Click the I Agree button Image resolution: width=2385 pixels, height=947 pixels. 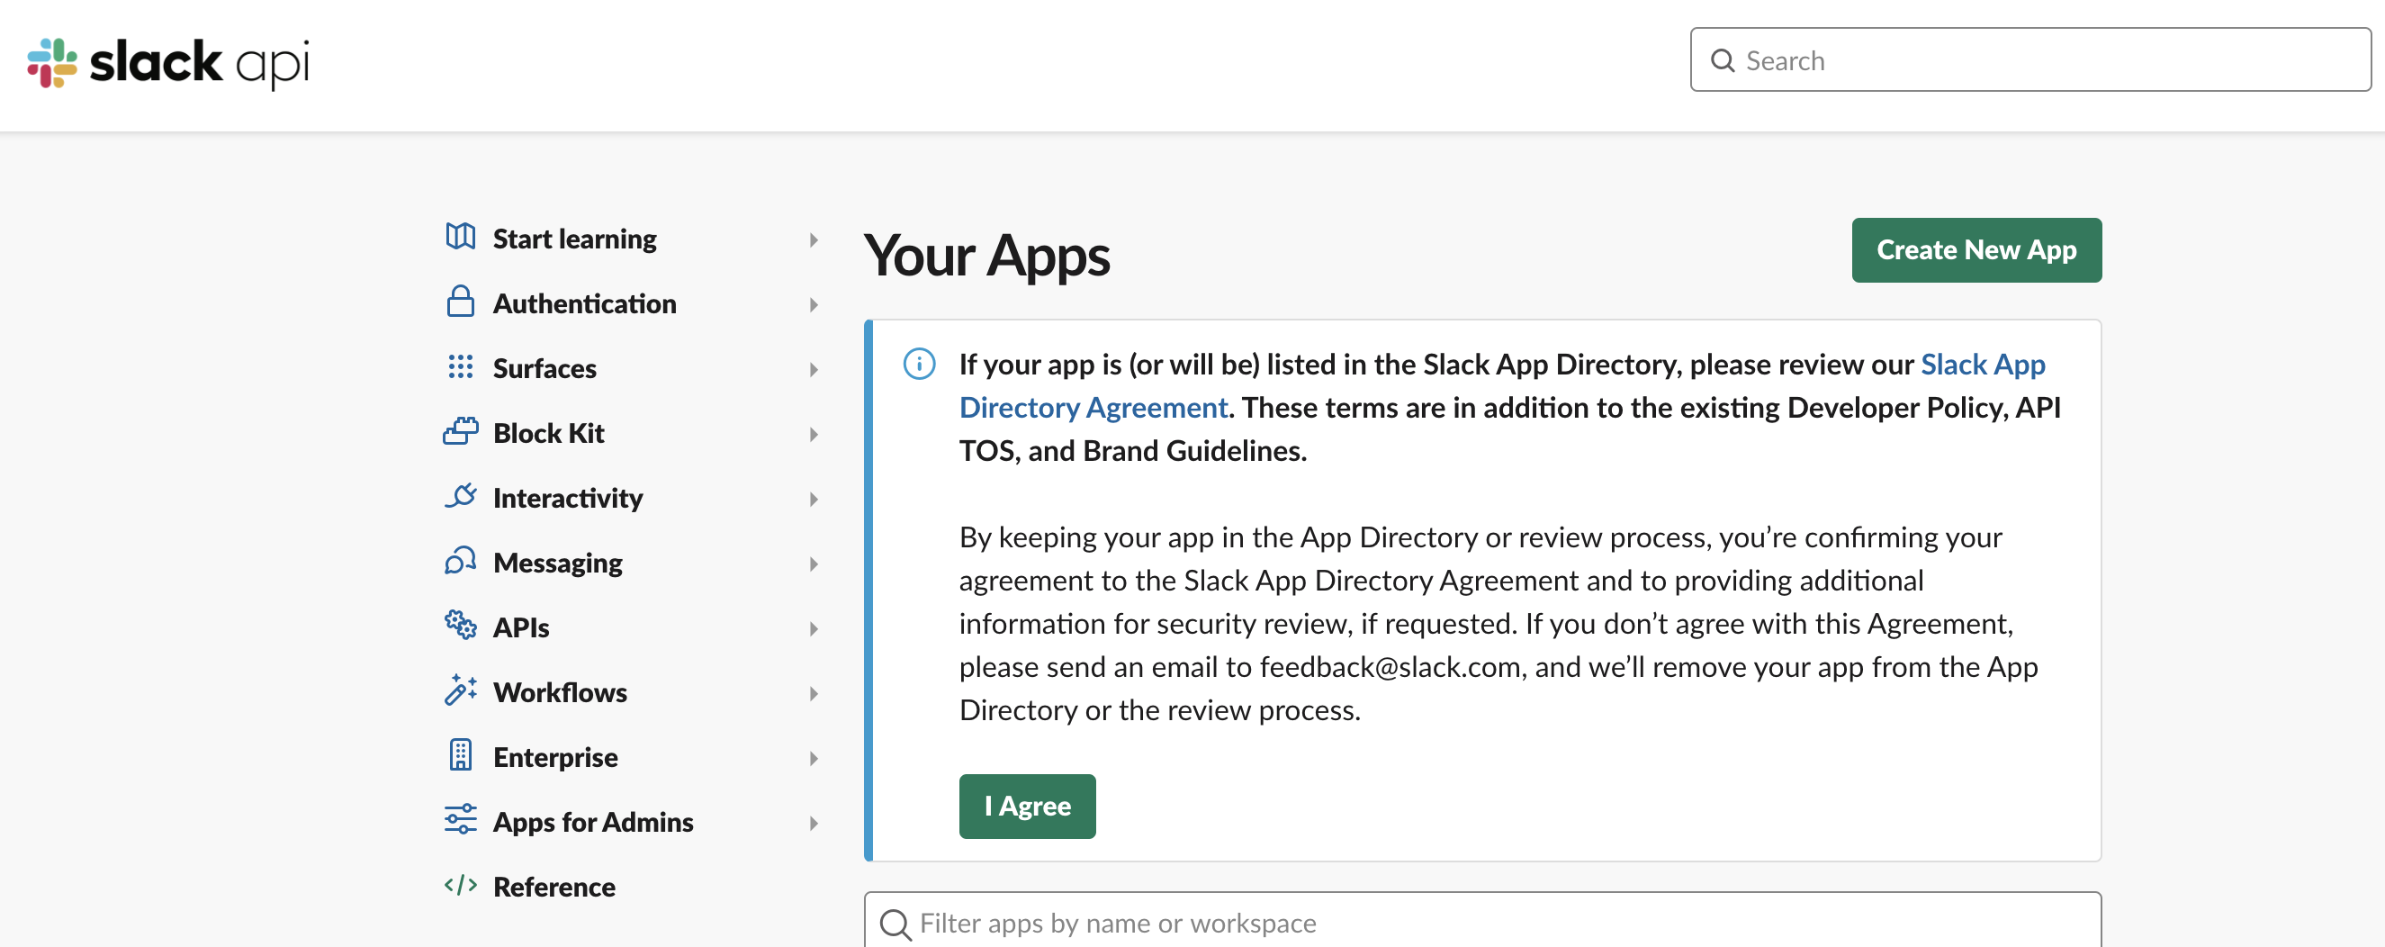[1028, 807]
